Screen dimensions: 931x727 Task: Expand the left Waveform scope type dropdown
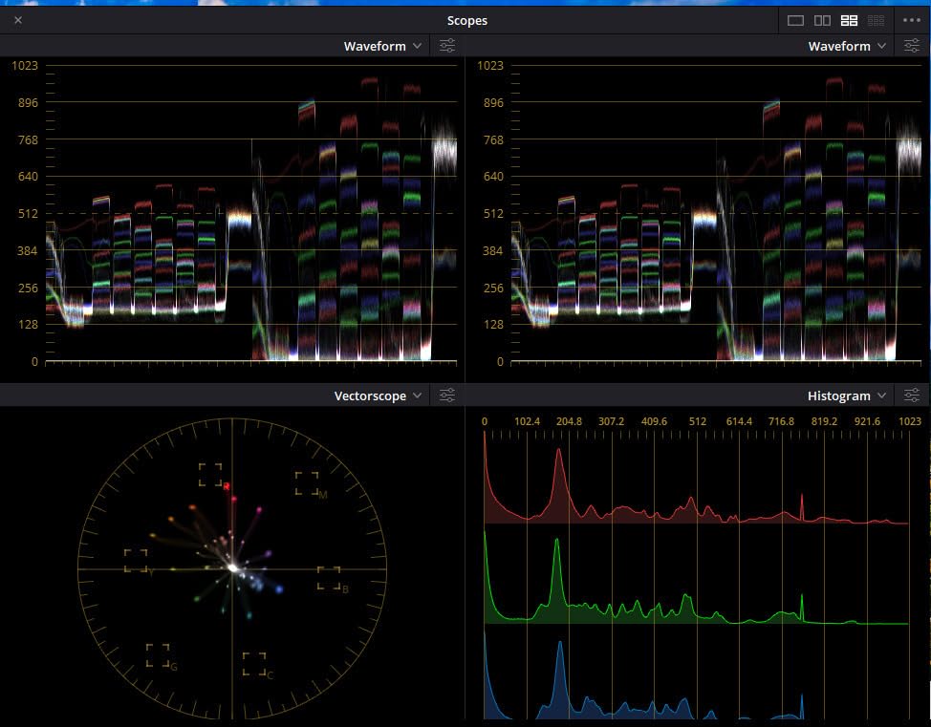coord(383,46)
